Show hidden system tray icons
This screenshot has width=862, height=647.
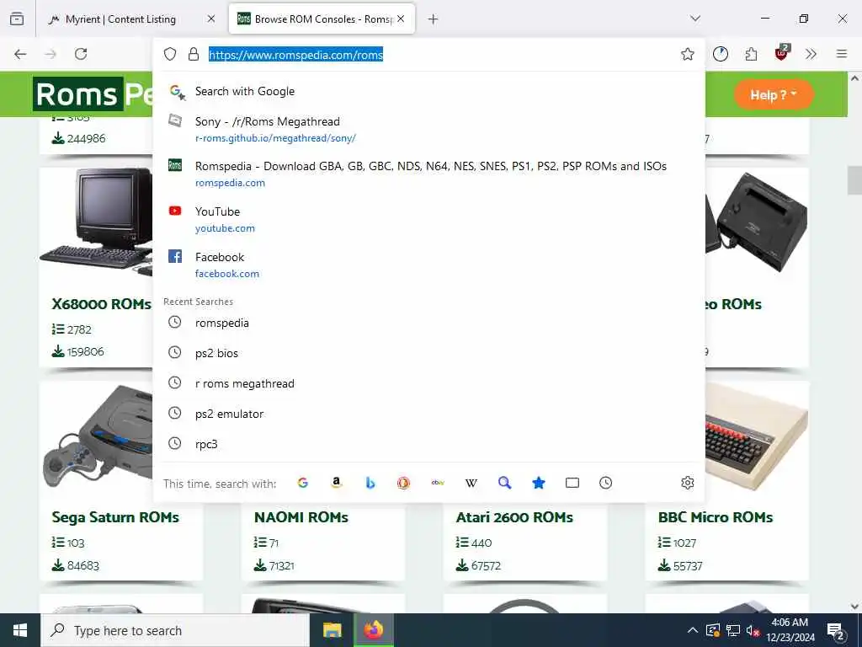click(x=693, y=630)
